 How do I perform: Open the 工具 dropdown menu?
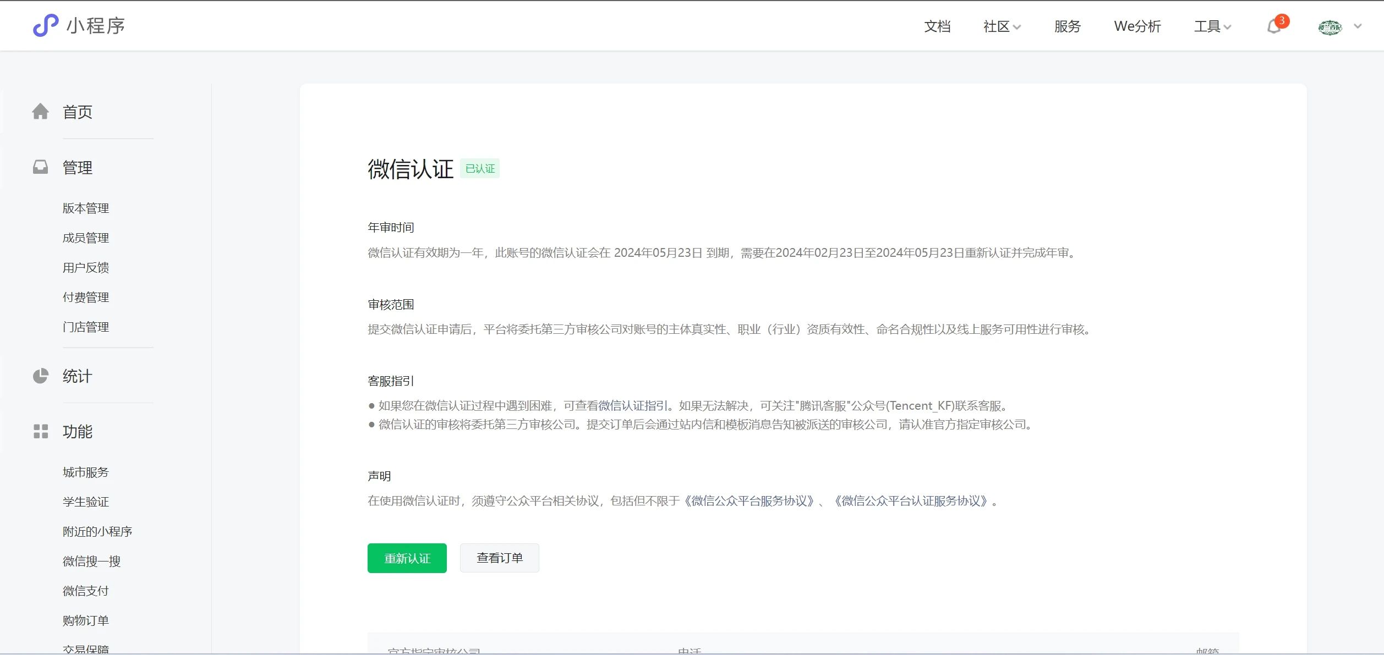click(x=1212, y=26)
